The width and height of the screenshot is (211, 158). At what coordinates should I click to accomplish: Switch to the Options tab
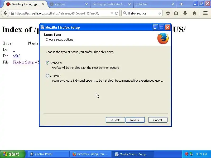coord(69,4)
